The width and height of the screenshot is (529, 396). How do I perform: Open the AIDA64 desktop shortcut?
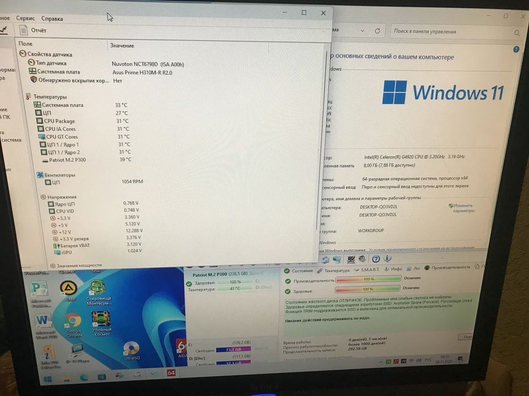point(181,348)
